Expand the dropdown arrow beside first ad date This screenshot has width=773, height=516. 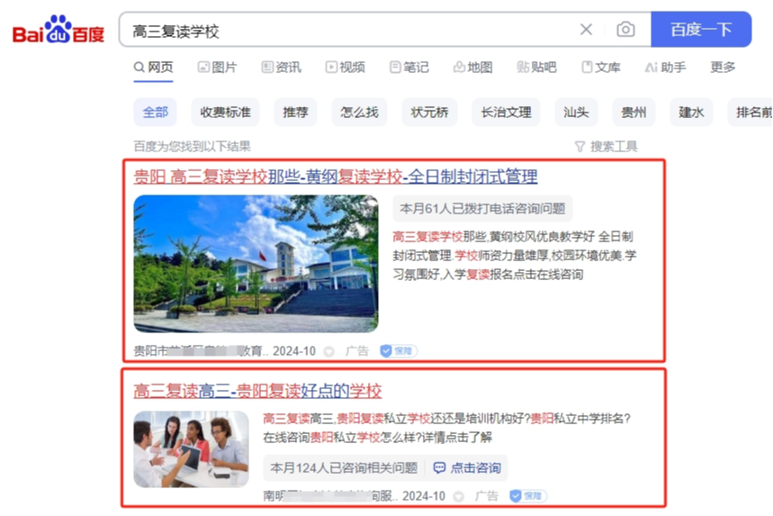click(328, 351)
